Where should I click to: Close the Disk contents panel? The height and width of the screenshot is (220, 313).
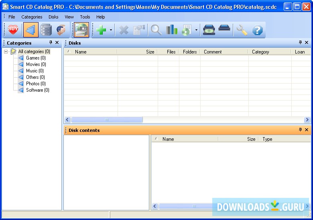307,130
